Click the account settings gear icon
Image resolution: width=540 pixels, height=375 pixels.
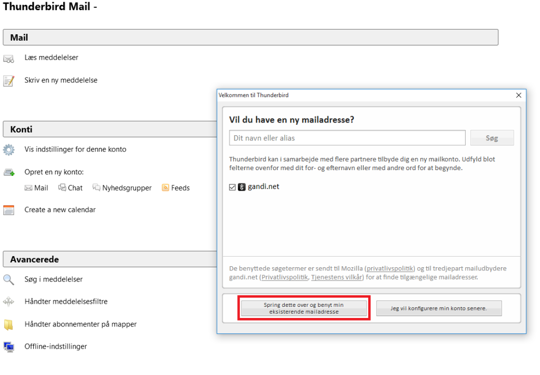pos(8,149)
